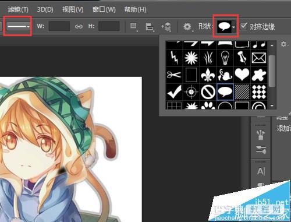
Task: Select the fleur-de-lis shape
Action: point(208,75)
